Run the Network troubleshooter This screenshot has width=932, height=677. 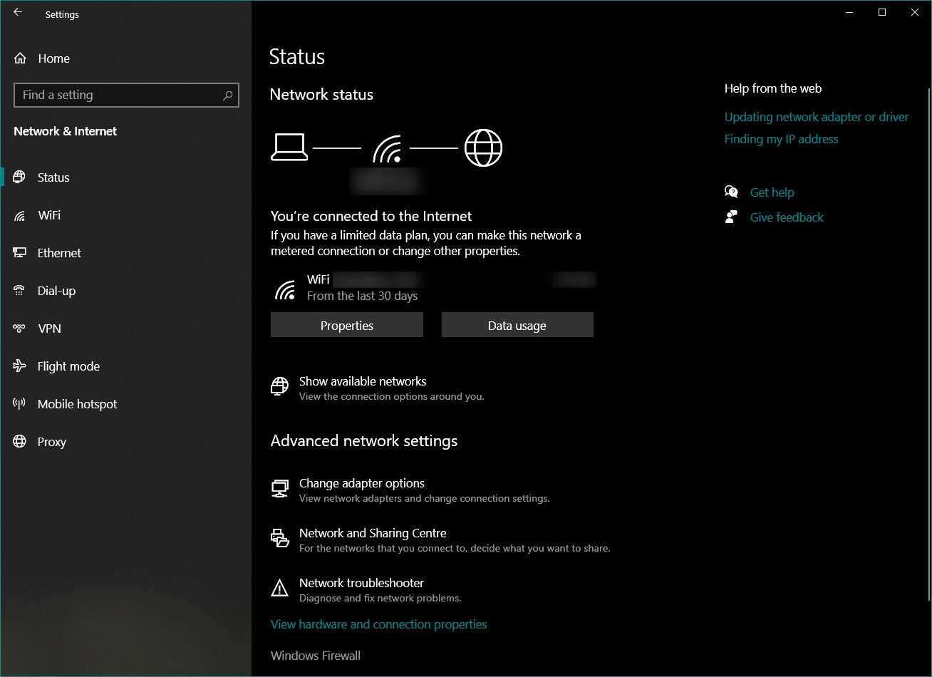361,583
